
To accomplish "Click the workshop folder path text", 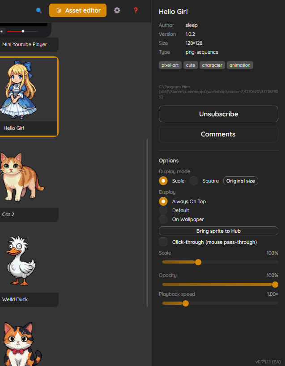I will pos(218,92).
